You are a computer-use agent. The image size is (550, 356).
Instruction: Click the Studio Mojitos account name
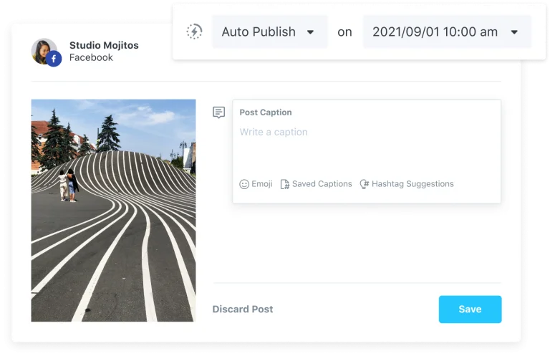point(104,45)
